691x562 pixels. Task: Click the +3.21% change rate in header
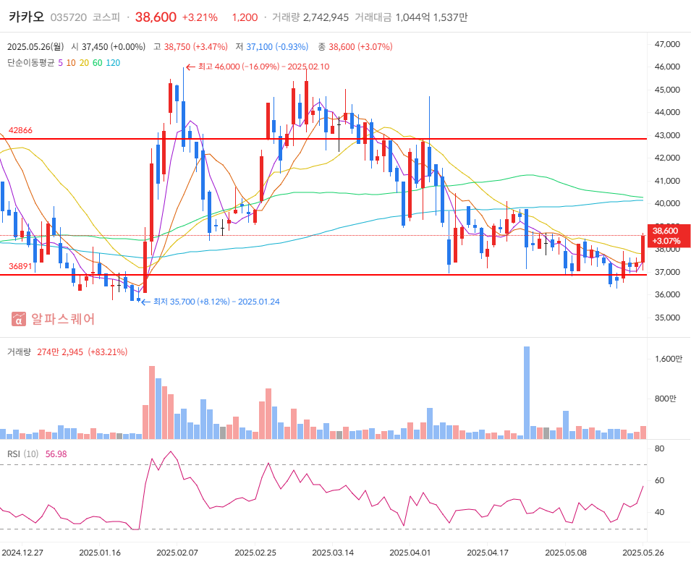tap(200, 17)
